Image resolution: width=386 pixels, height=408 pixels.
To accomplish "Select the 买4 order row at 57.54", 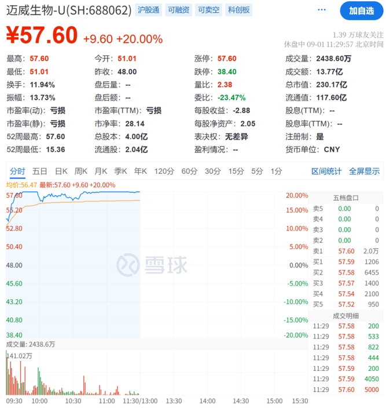I will click(x=345, y=294).
